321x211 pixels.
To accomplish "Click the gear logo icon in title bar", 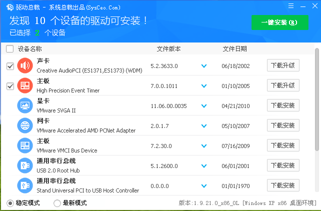I will tap(10, 7).
